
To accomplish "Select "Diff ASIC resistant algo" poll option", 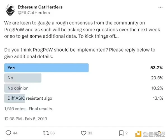I will [30, 98].
